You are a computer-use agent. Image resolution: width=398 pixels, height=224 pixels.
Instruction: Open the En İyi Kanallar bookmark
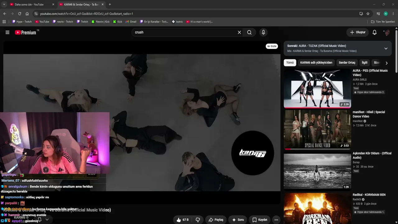(154, 22)
